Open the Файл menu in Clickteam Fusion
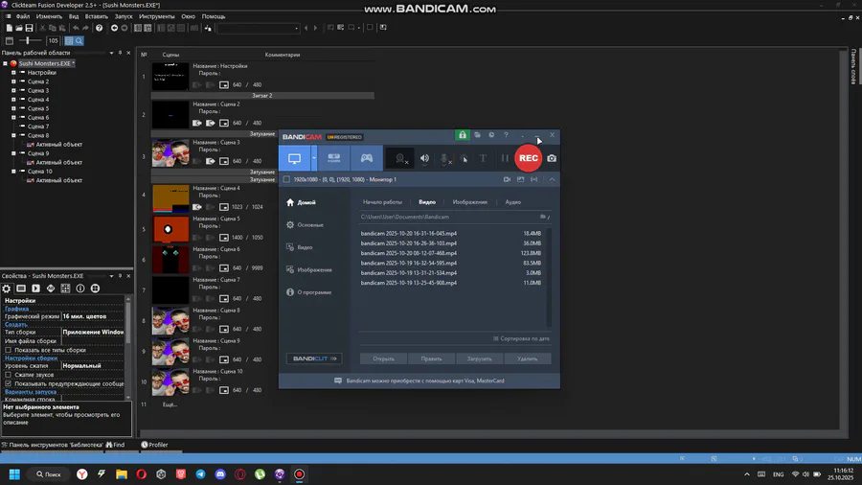 point(23,16)
